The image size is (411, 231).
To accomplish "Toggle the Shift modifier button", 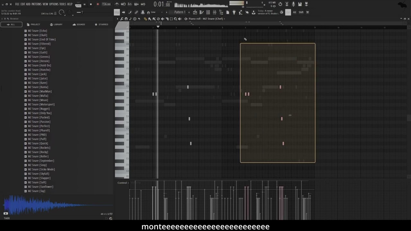I will (x=301, y=12).
